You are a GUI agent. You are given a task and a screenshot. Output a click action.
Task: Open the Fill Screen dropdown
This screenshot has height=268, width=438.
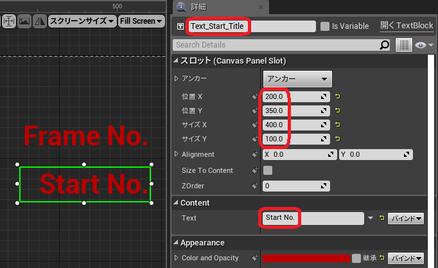[x=141, y=21]
